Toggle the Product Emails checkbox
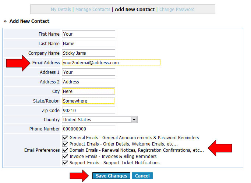 (x=65, y=144)
